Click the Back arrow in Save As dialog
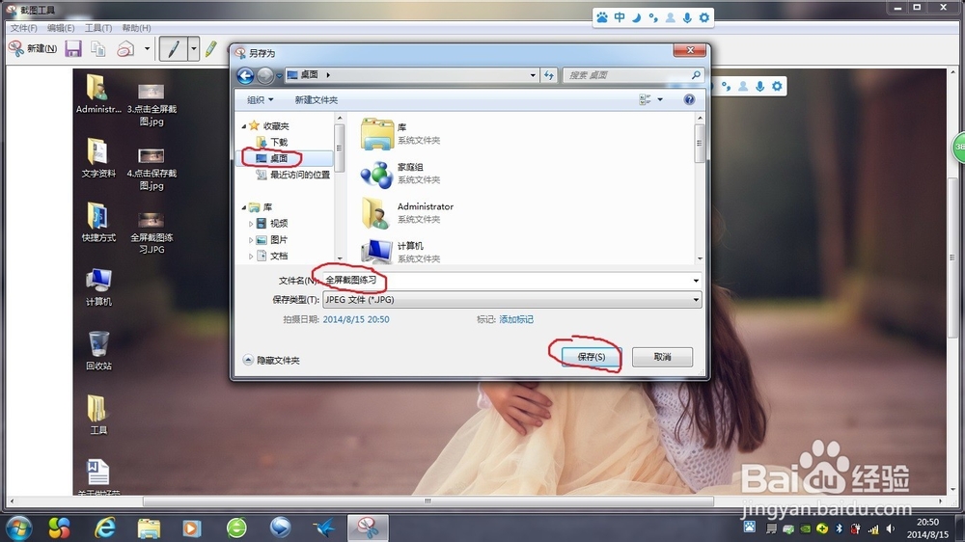This screenshot has height=542, width=965. [245, 75]
